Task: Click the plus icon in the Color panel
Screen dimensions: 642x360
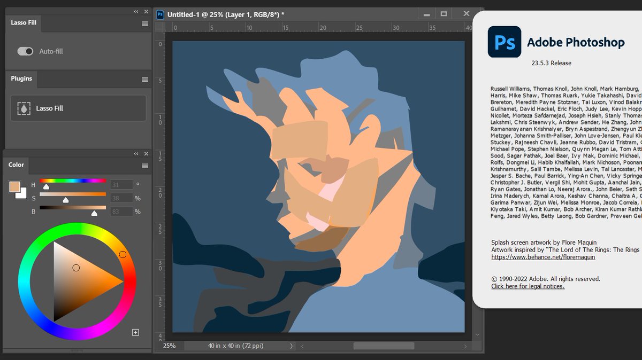Action: point(135,332)
